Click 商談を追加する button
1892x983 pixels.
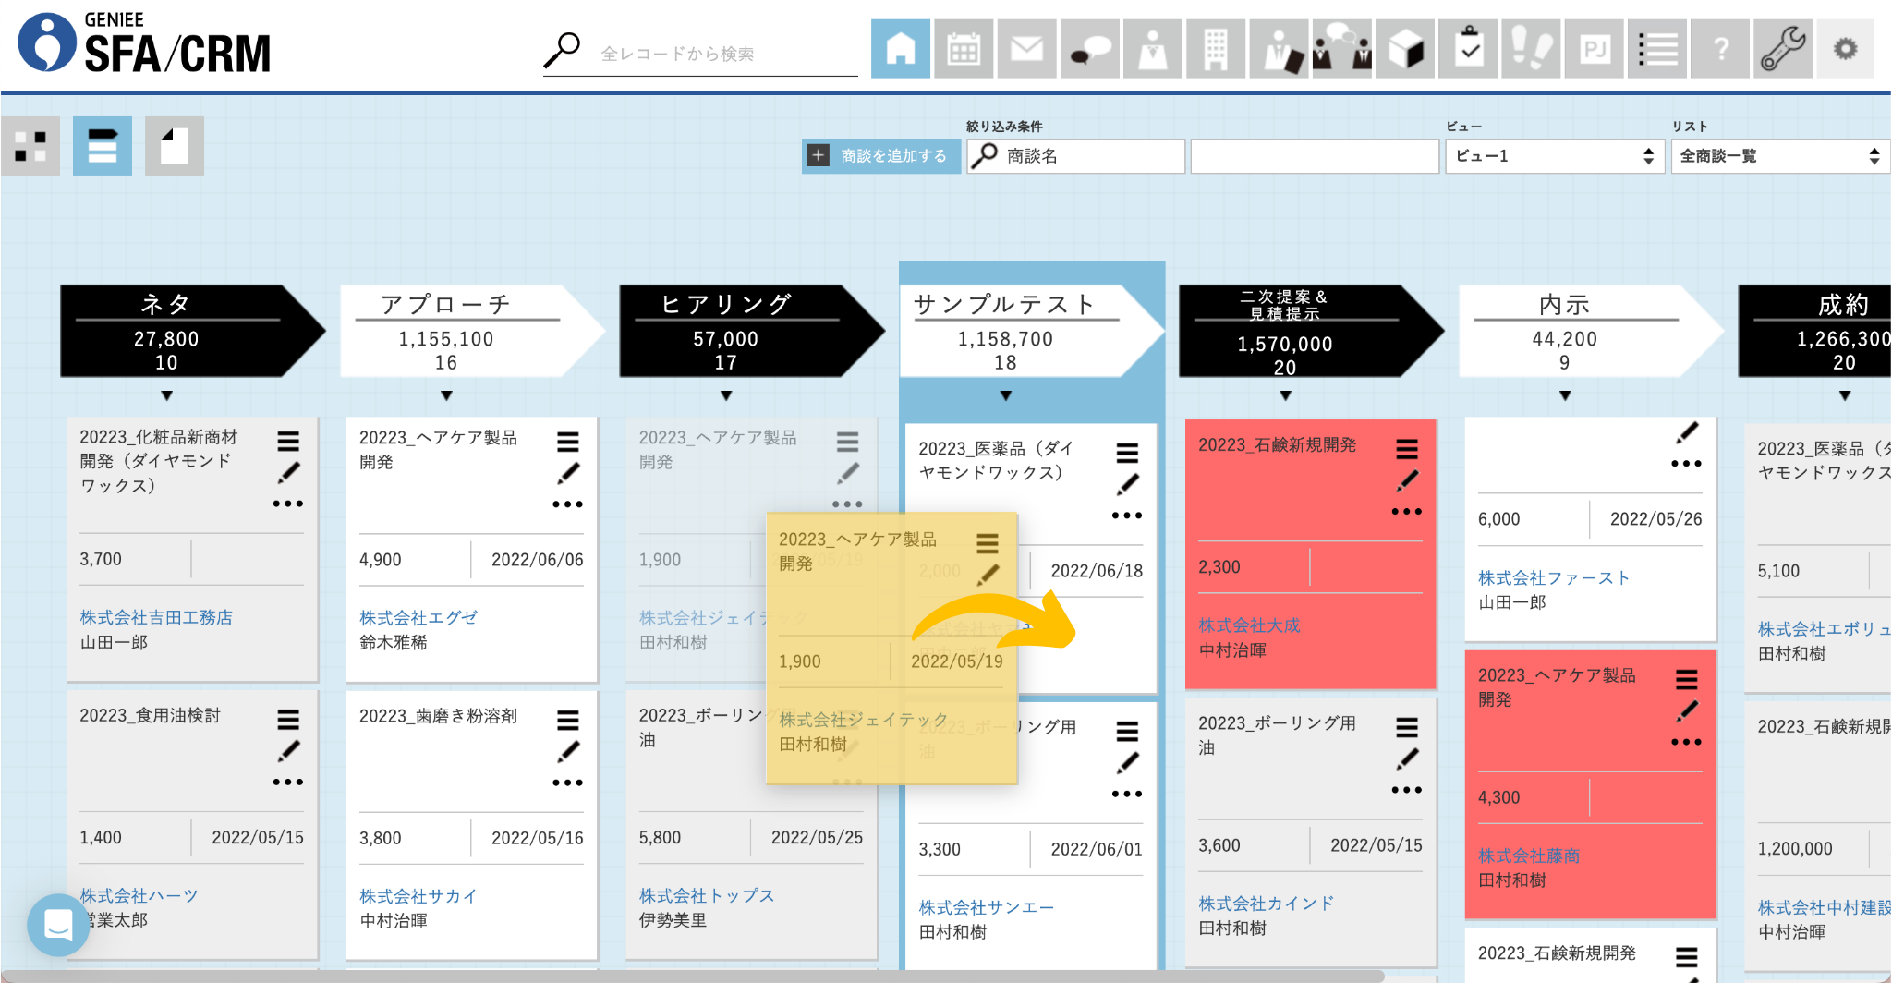click(880, 156)
